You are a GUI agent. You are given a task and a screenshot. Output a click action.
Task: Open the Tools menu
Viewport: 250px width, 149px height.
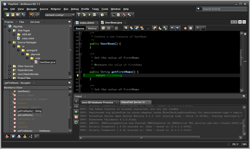click(105, 9)
